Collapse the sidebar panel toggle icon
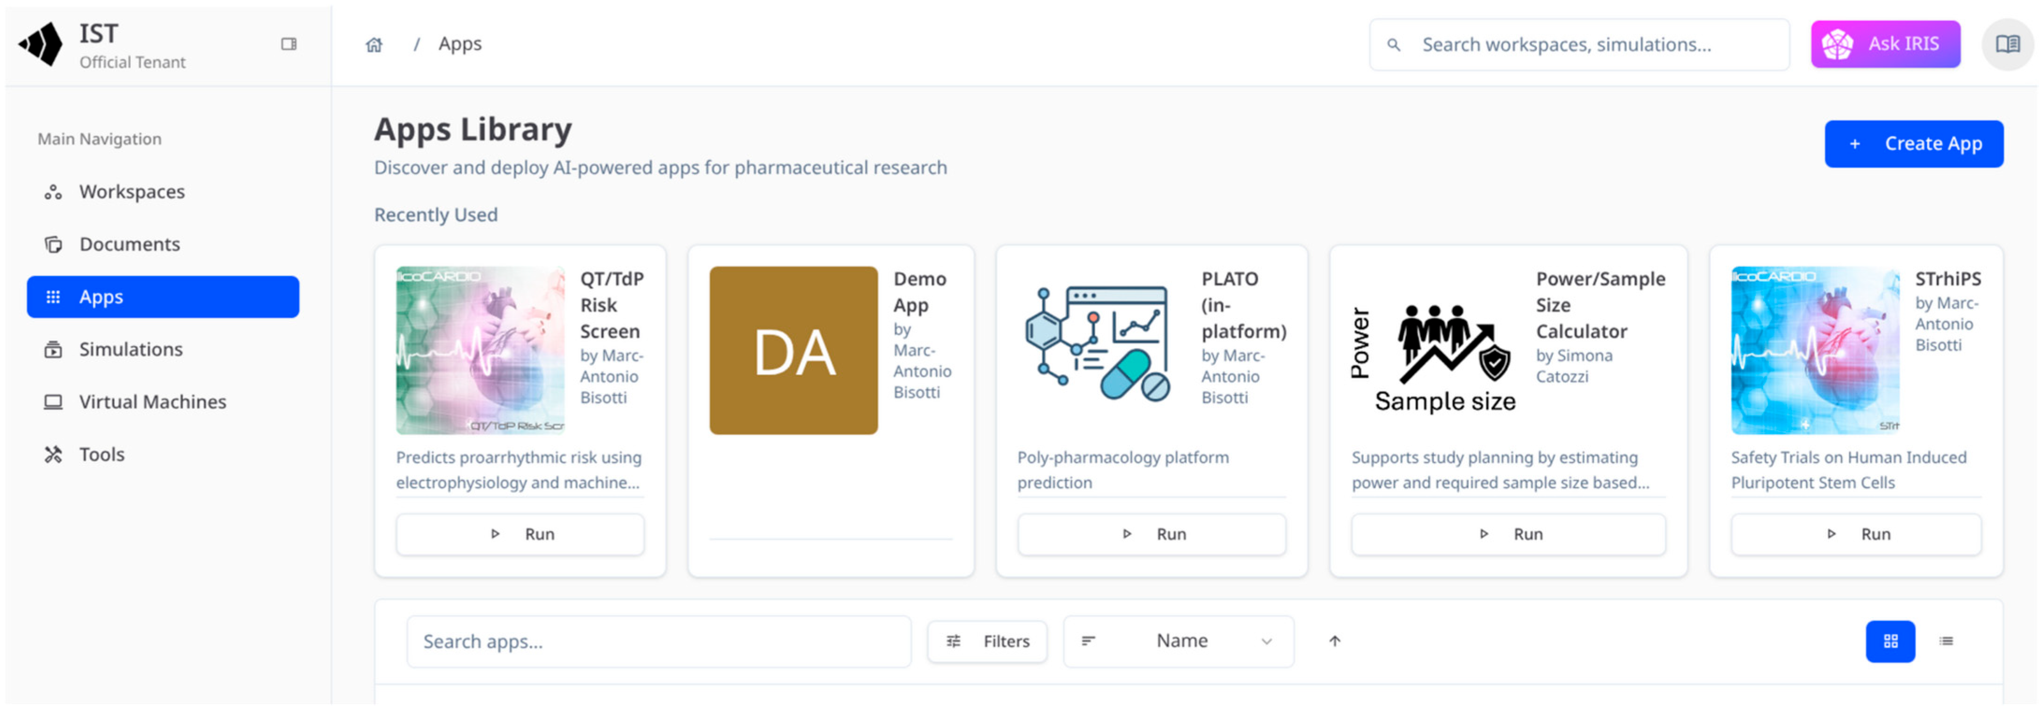The height and width of the screenshot is (712, 2041). pyautogui.click(x=289, y=44)
